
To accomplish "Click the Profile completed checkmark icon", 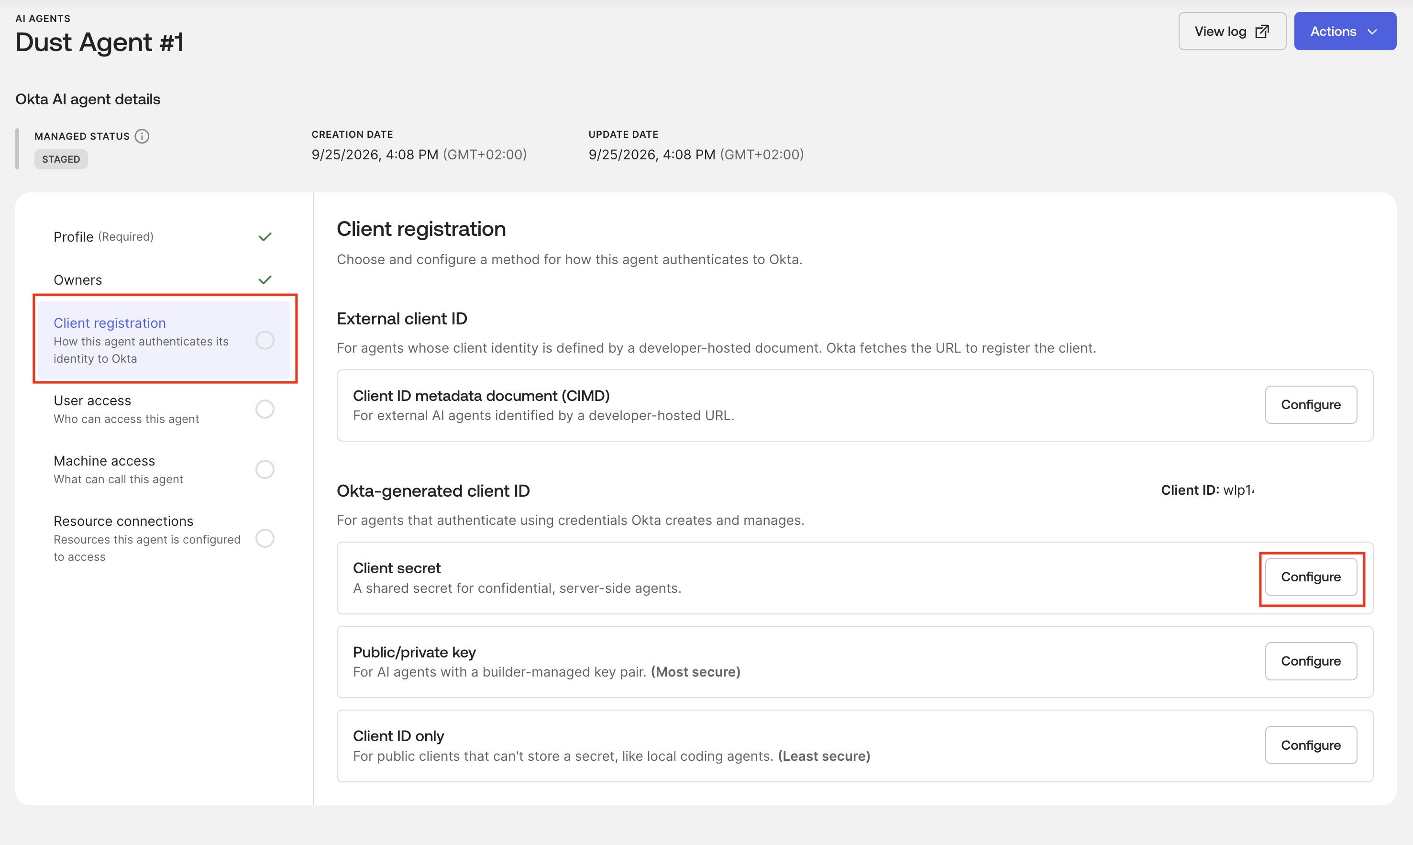I will (x=265, y=237).
